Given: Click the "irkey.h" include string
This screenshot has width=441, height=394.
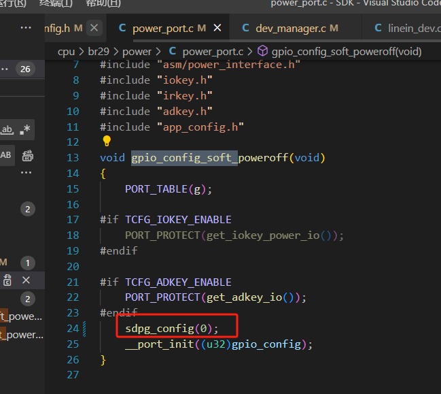Looking at the screenshot, I should tap(185, 96).
